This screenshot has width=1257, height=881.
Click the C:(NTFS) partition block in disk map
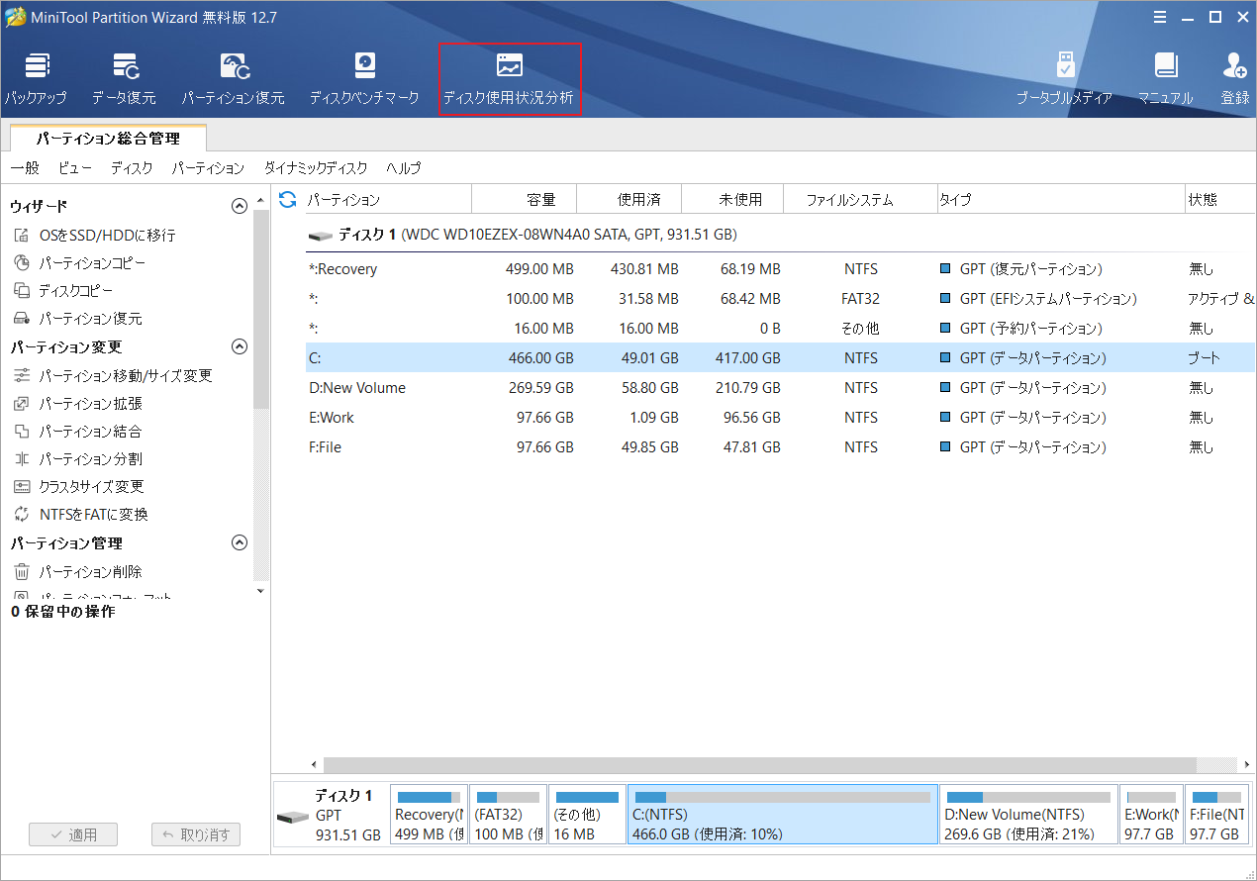coord(782,814)
